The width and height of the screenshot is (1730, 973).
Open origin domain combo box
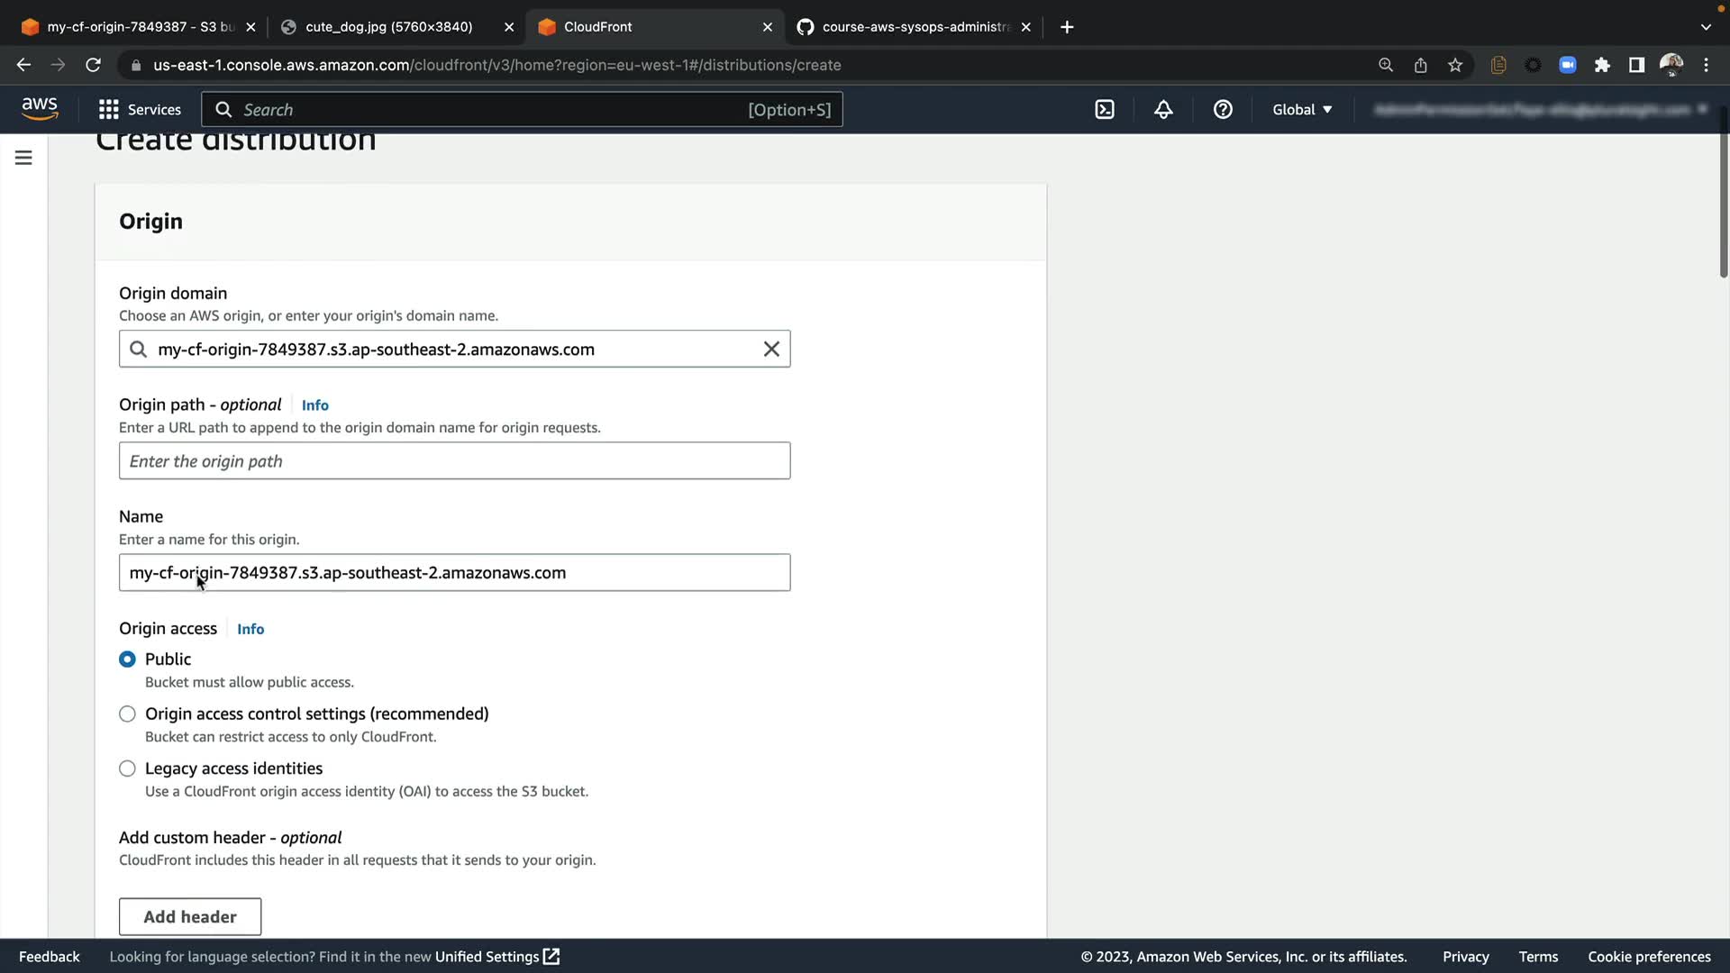451,349
